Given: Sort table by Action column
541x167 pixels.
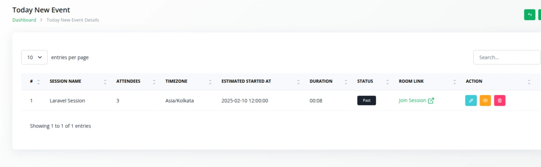Looking at the screenshot, I should tap(529, 81).
